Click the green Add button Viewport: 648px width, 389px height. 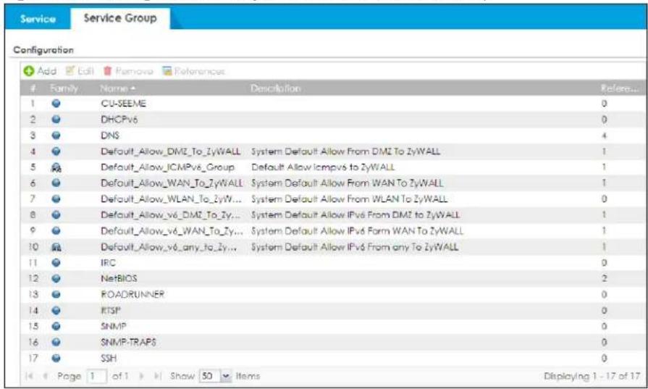pyautogui.click(x=40, y=71)
